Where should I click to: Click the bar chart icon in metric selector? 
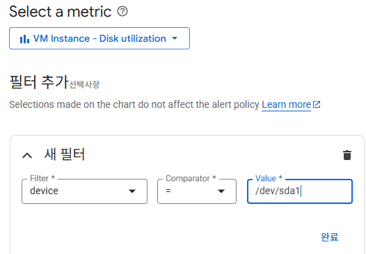(x=25, y=39)
